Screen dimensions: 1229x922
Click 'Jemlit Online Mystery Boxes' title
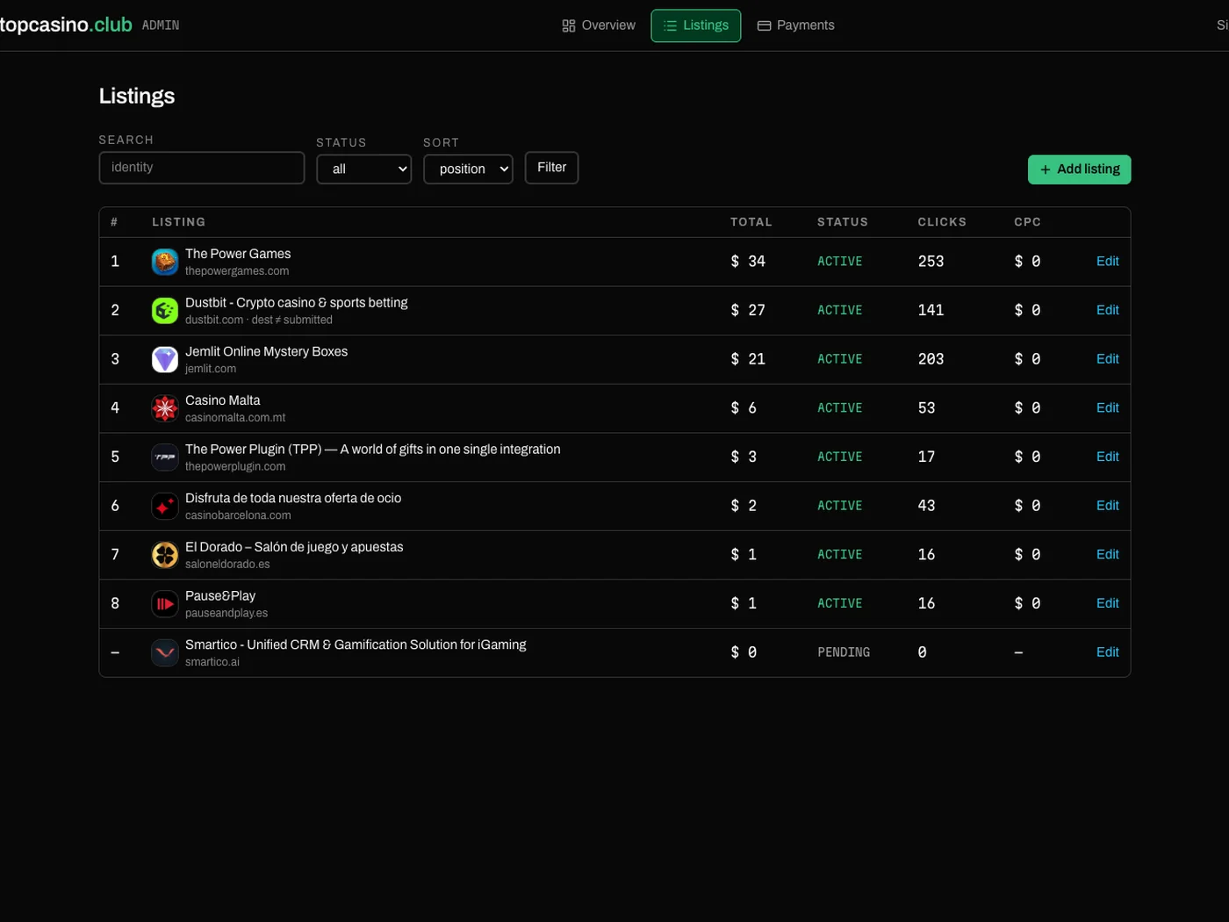(266, 351)
